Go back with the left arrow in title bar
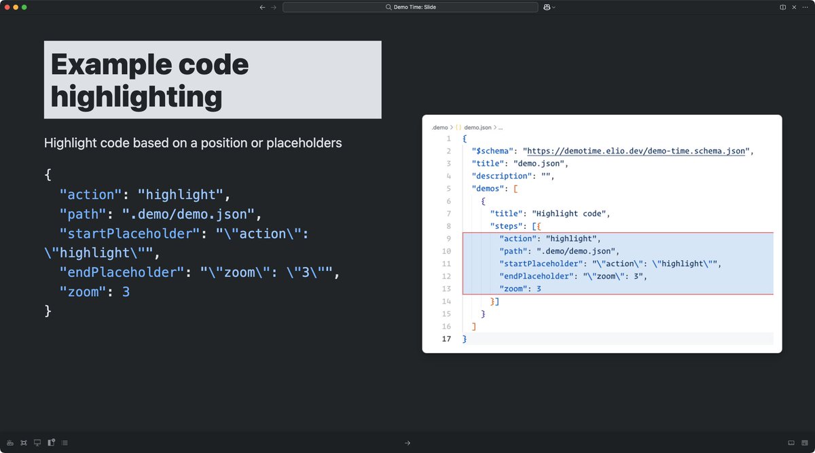Viewport: 815px width, 453px height. coord(262,7)
